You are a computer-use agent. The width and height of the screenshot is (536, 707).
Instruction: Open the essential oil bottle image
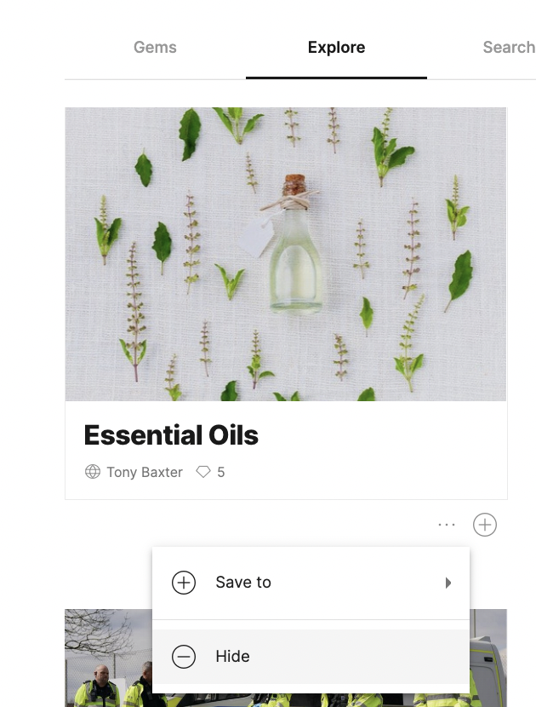pos(286,254)
